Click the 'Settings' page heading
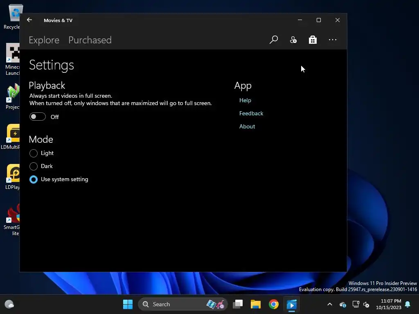 (51, 65)
